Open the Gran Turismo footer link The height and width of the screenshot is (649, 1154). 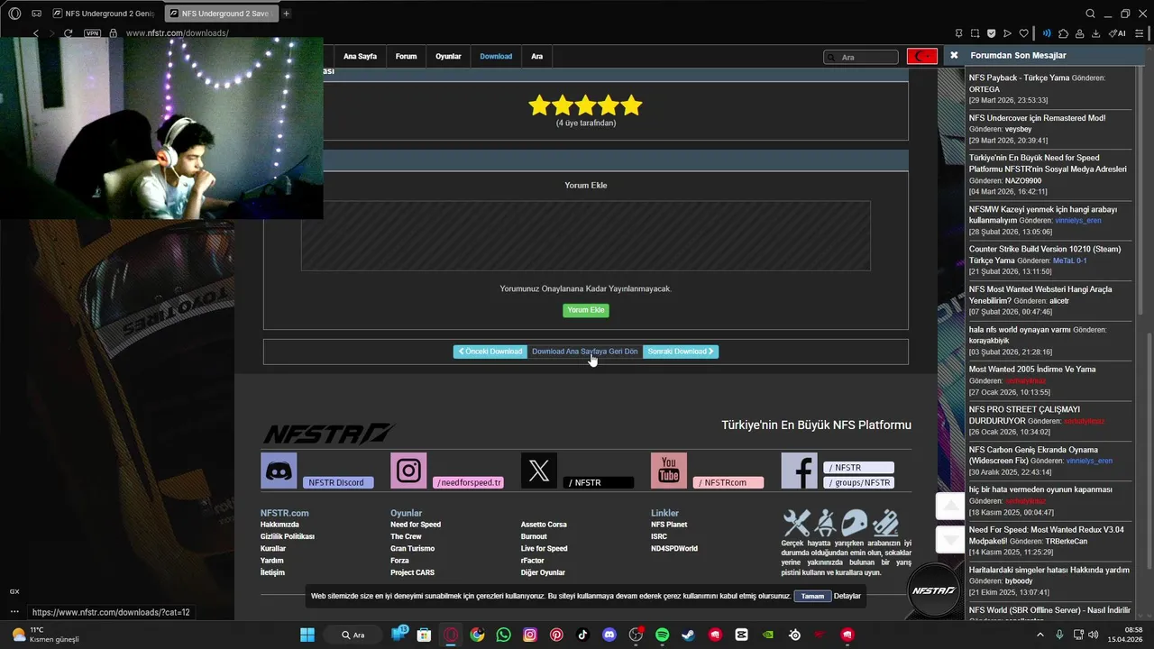[x=412, y=548]
